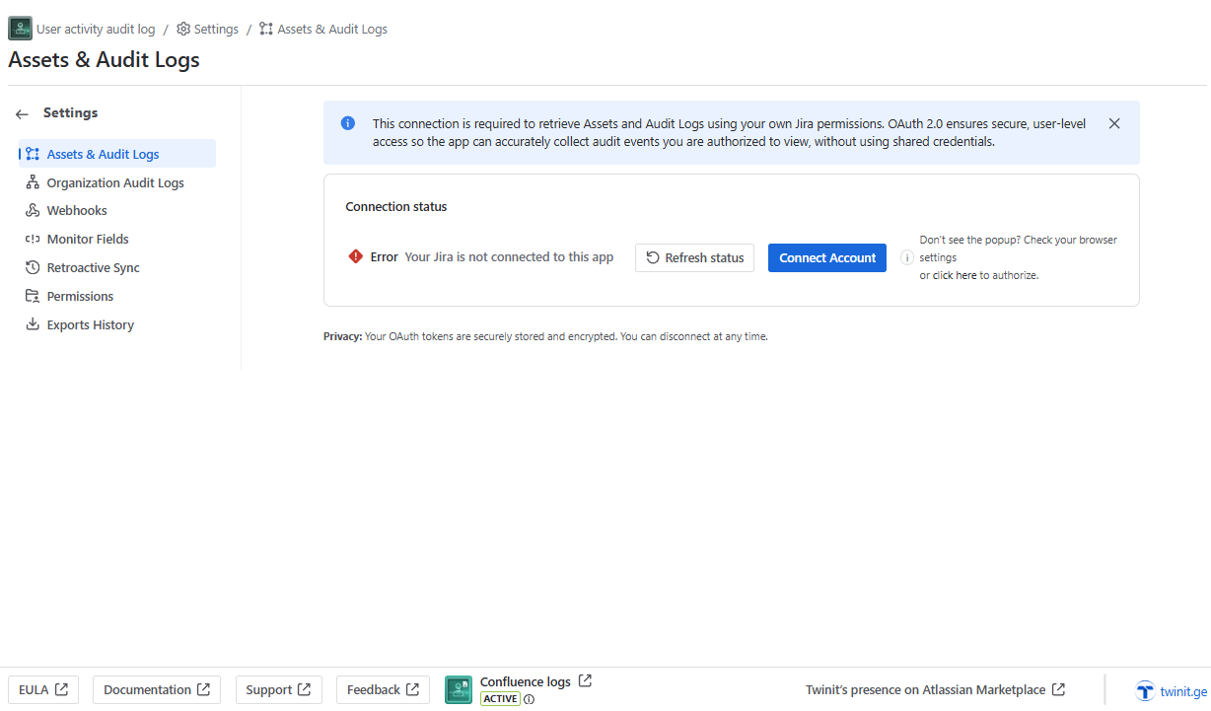Click the Connect Account button
The image size is (1211, 711).
pos(827,258)
